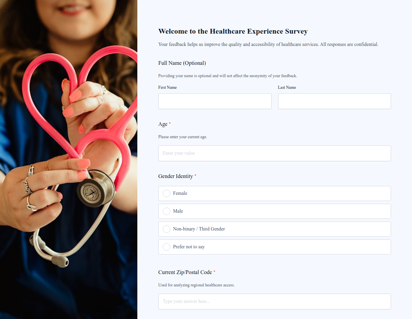This screenshot has height=319, width=412.
Task: Click the 'Please enter your current age' hint
Action: tap(183, 137)
